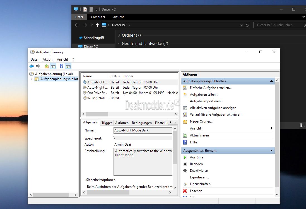Click the WuMgrNoU task clock icon
306x209 pixels.
pos(85,98)
